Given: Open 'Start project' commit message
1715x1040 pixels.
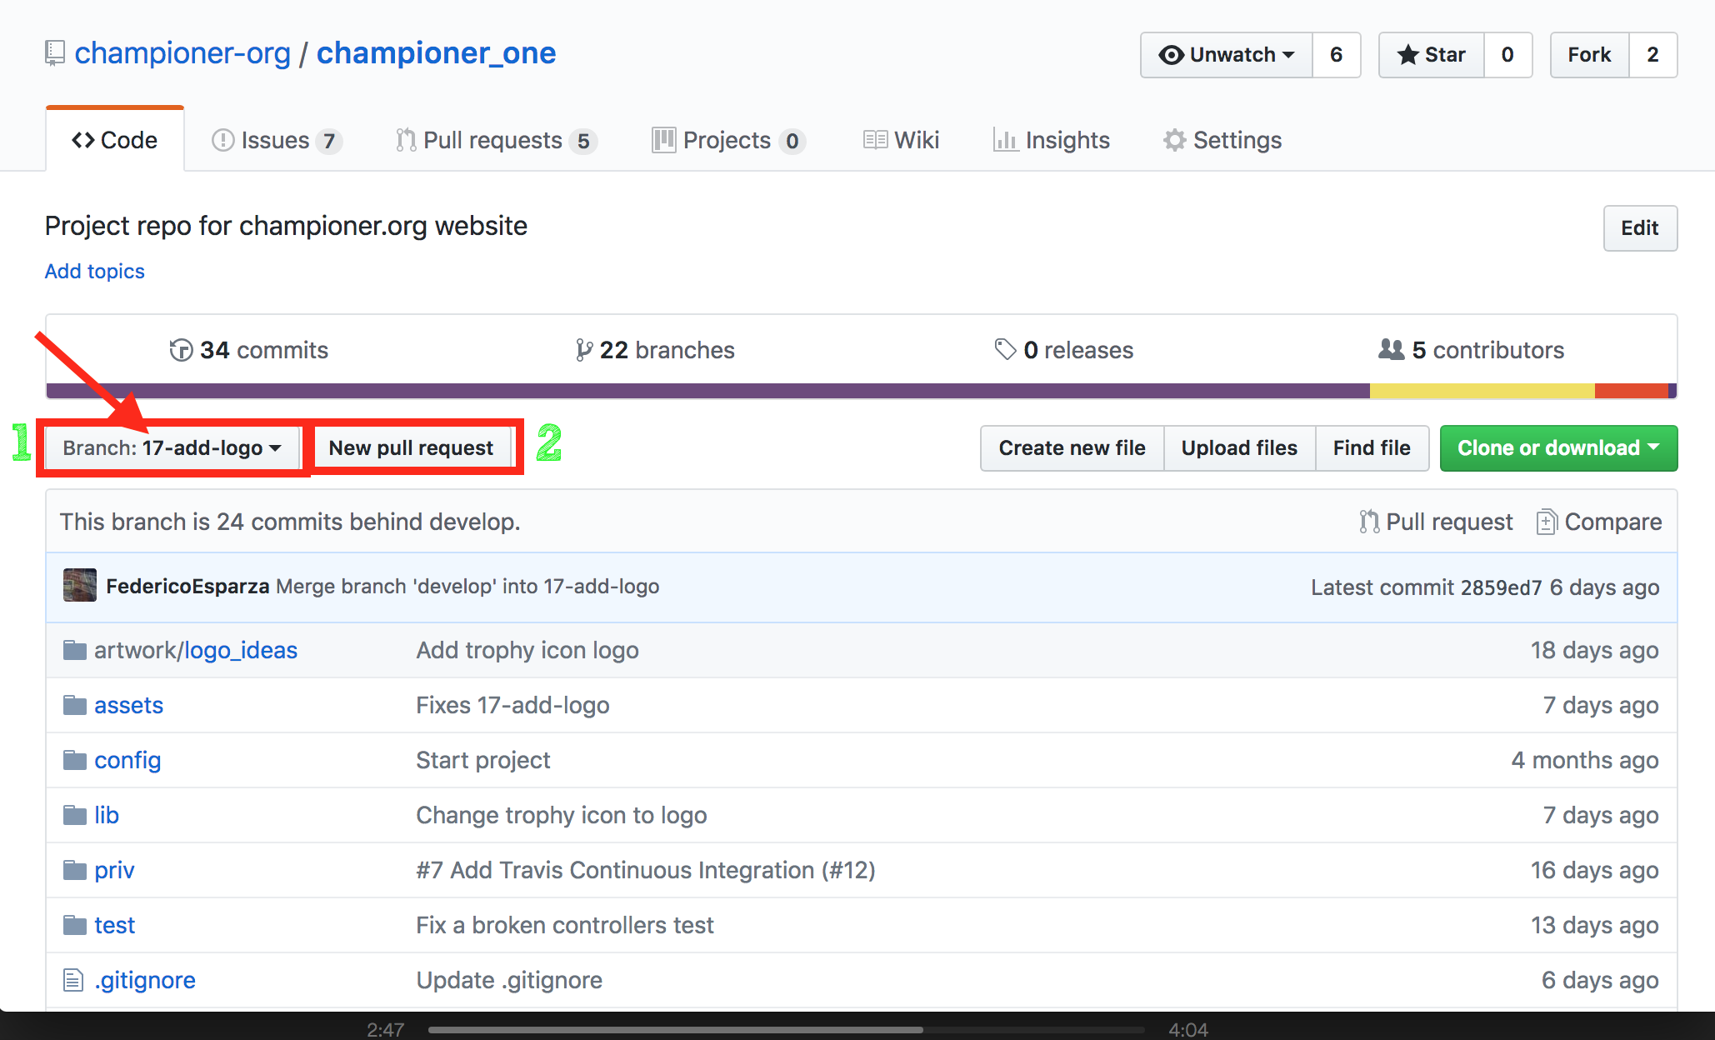Looking at the screenshot, I should [x=483, y=761].
